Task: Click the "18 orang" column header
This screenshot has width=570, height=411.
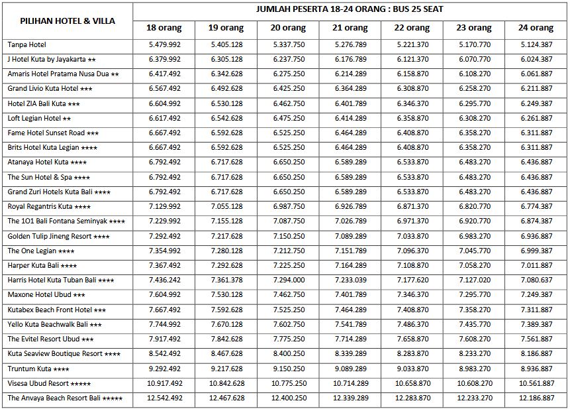Action: 164,29
